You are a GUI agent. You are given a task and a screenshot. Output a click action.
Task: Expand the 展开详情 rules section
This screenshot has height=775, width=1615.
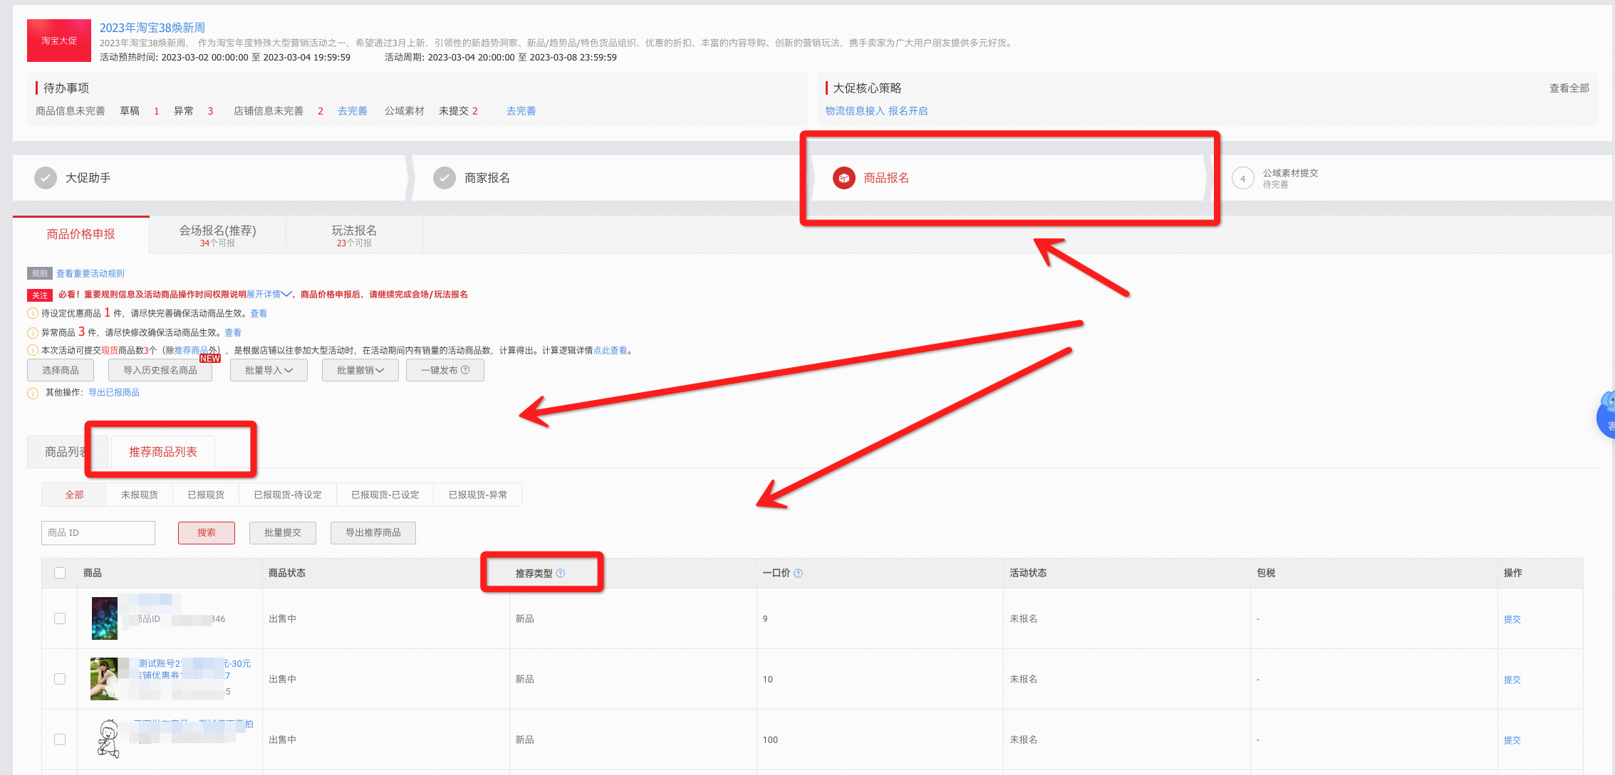tap(269, 294)
